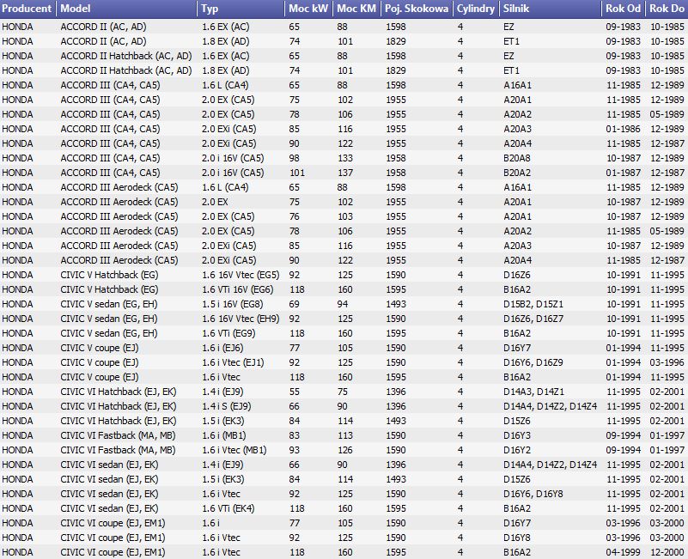Image resolution: width=688 pixels, height=559 pixels.
Task: Sort table by Moc kW header
Action: pyautogui.click(x=308, y=9)
